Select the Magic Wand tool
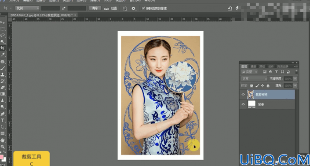The image size is (310, 166). point(3,42)
